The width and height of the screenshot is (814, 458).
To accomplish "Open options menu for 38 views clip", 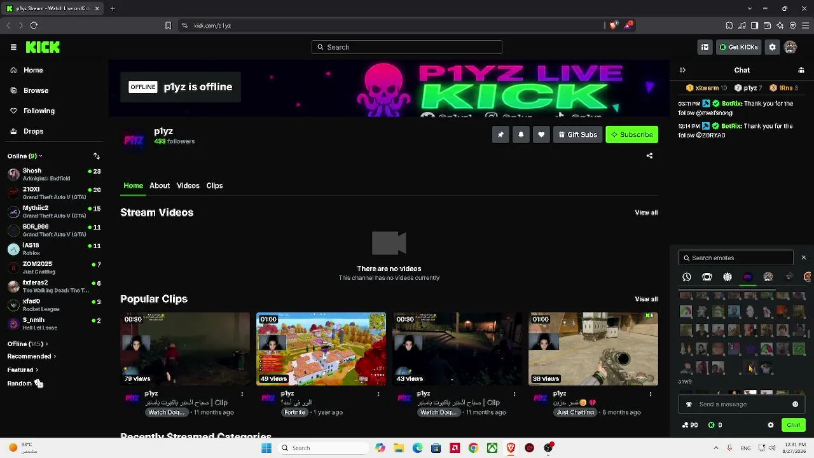I will (650, 394).
